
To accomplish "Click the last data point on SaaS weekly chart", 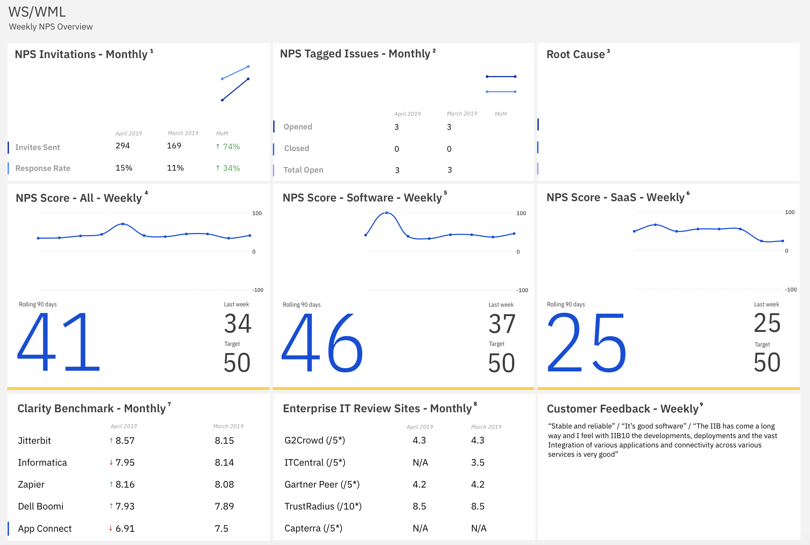I will point(782,241).
